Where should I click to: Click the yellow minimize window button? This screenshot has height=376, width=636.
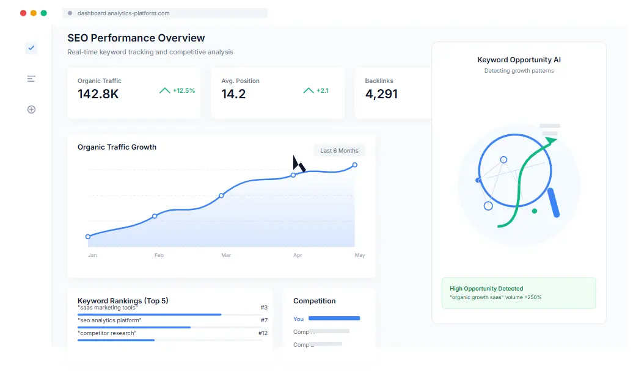[34, 13]
